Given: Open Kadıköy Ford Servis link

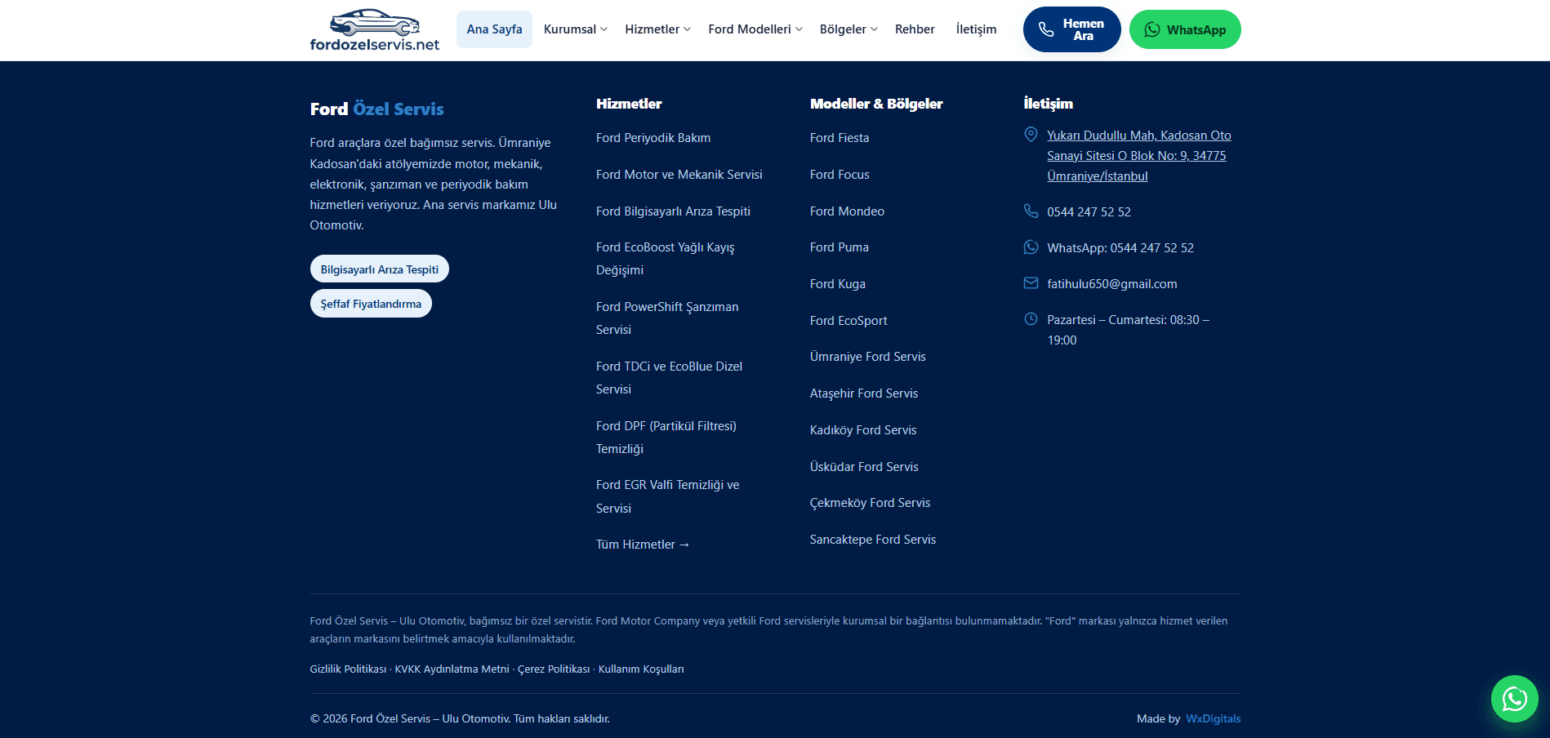Looking at the screenshot, I should [x=863, y=430].
